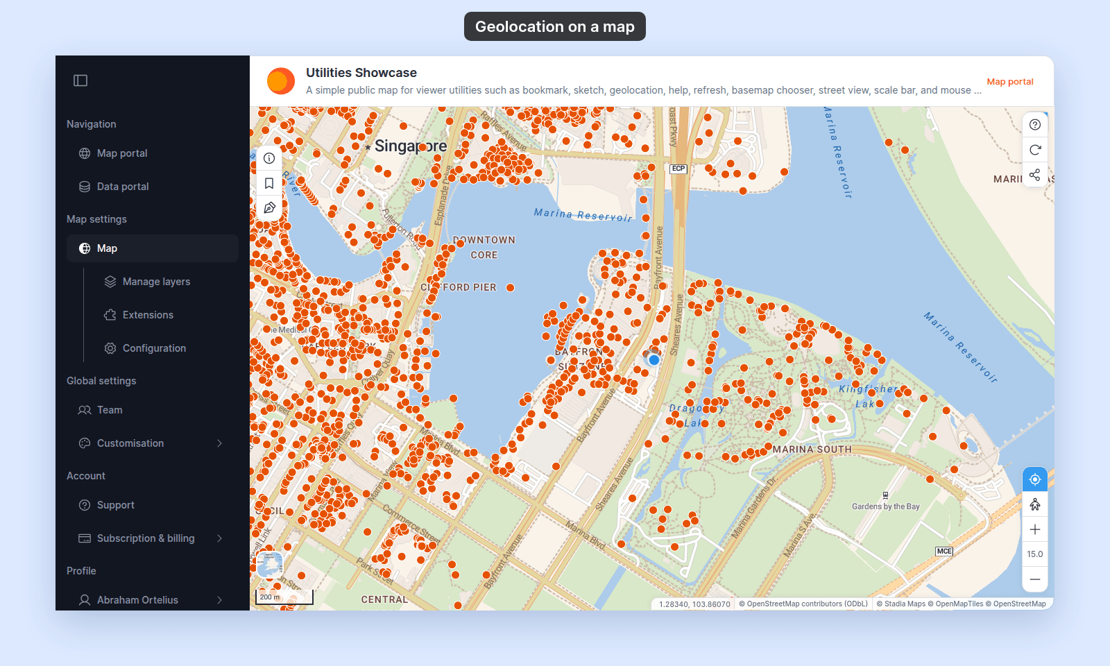Click the Utilities Showcase title
1110x666 pixels.
point(361,73)
